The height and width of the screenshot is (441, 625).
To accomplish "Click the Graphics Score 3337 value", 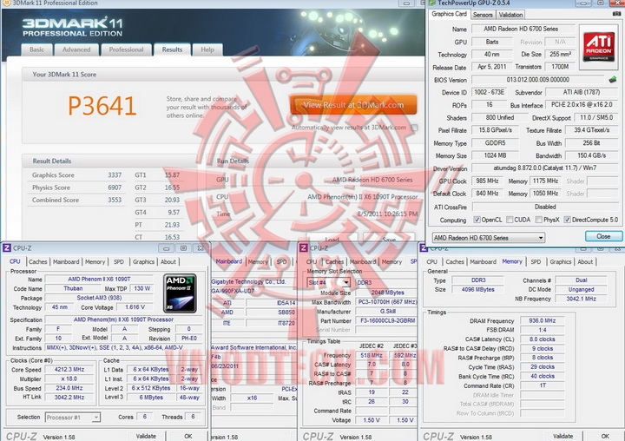I will pos(115,175).
